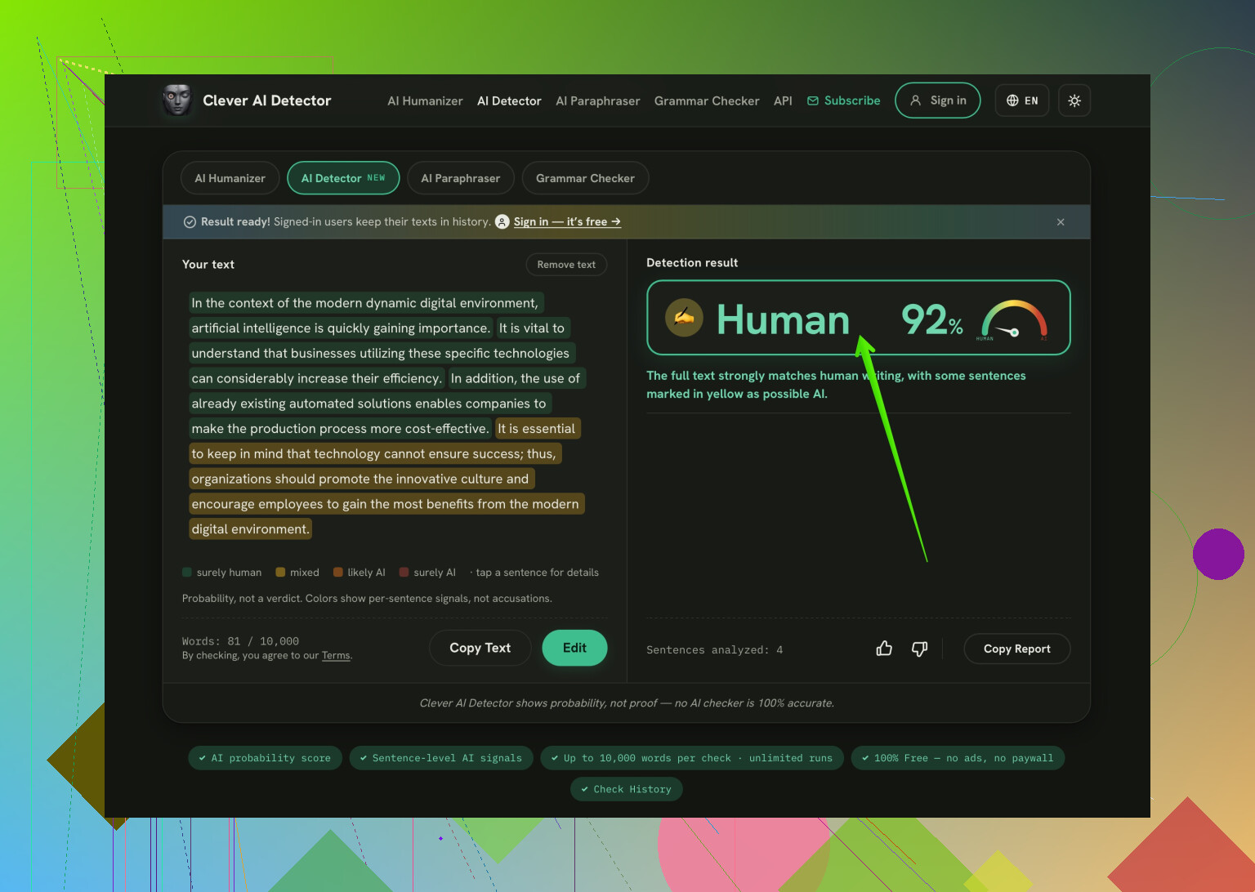This screenshot has height=892, width=1255.
Task: Click the 92% score value
Action: [932, 319]
